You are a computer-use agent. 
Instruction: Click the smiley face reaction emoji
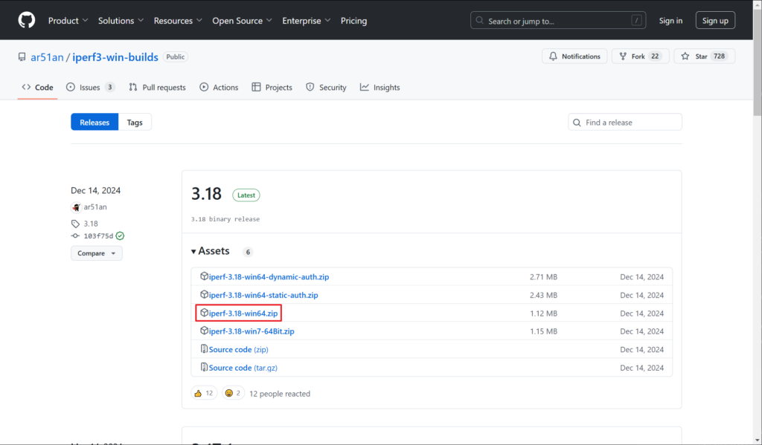pyautogui.click(x=229, y=393)
